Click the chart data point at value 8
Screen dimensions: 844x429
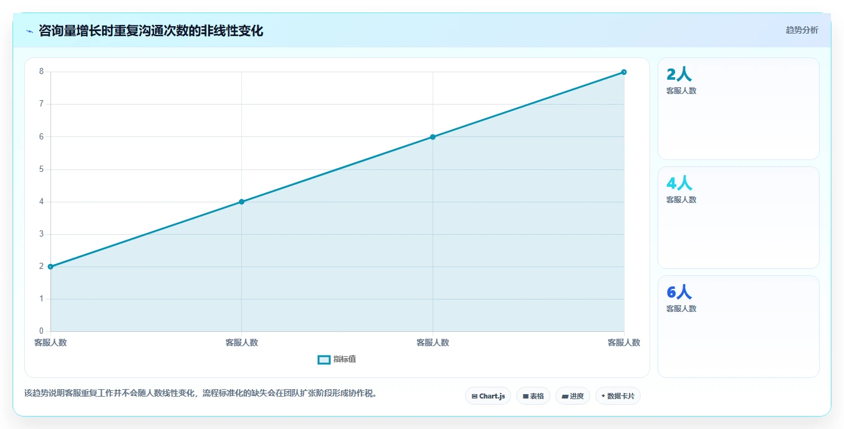(x=624, y=72)
